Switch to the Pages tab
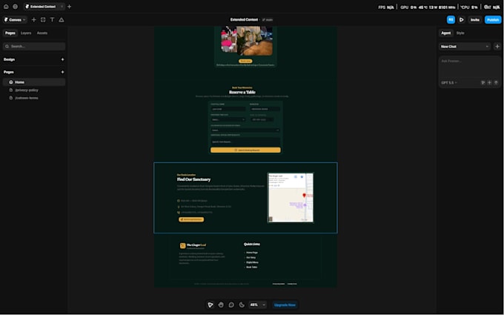504x315 pixels. click(x=10, y=33)
